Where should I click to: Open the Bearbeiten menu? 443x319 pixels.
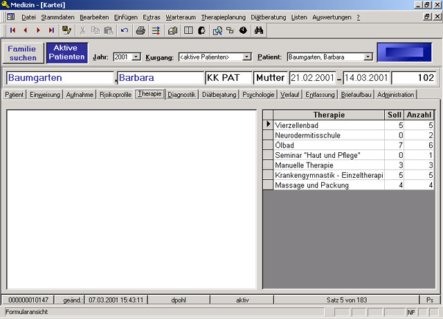coord(94,17)
